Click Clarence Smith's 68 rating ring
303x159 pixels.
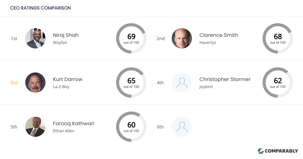(278, 38)
